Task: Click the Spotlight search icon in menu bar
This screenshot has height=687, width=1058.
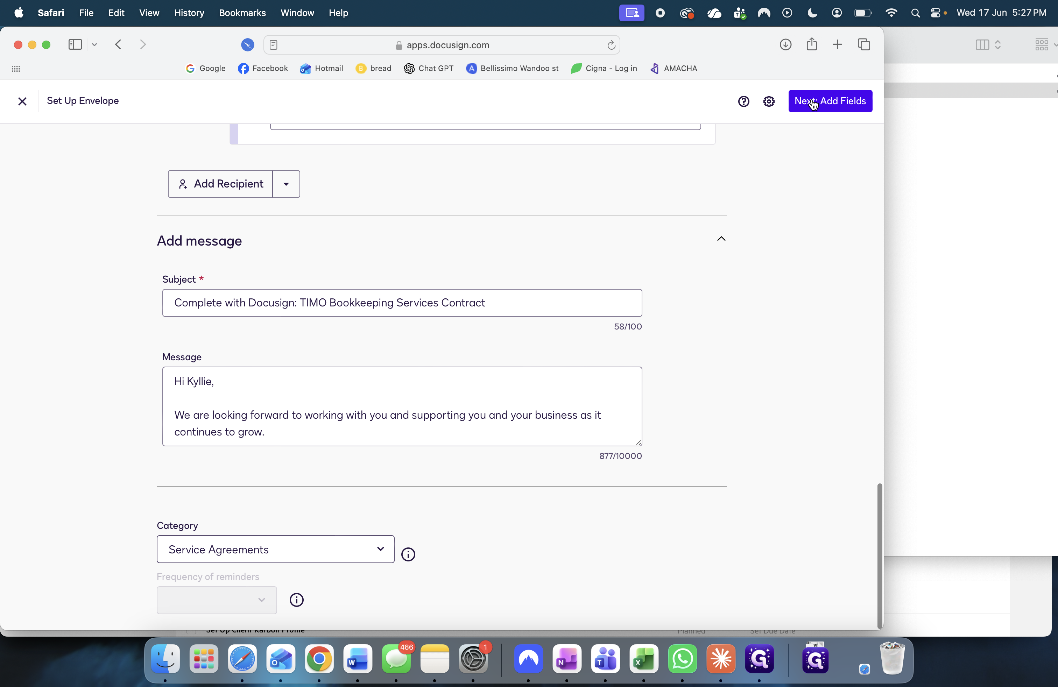Action: tap(915, 13)
